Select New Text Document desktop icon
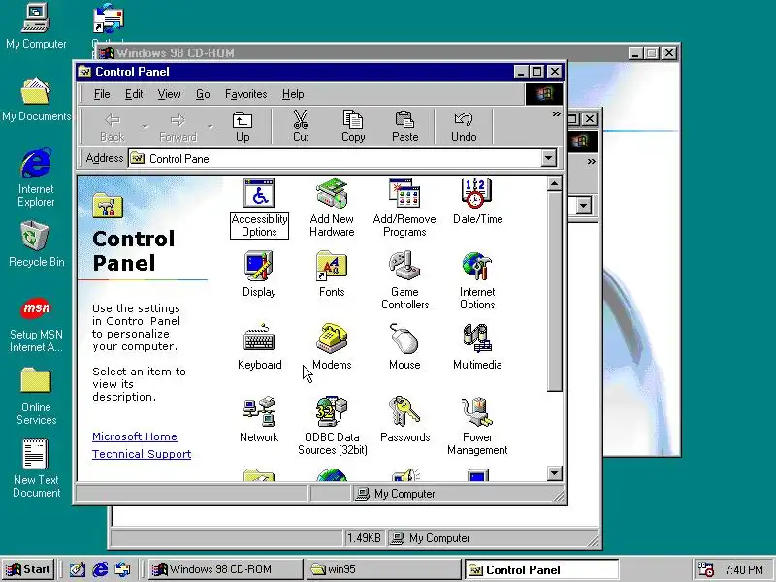Viewport: 776px width, 582px height. tap(36, 469)
